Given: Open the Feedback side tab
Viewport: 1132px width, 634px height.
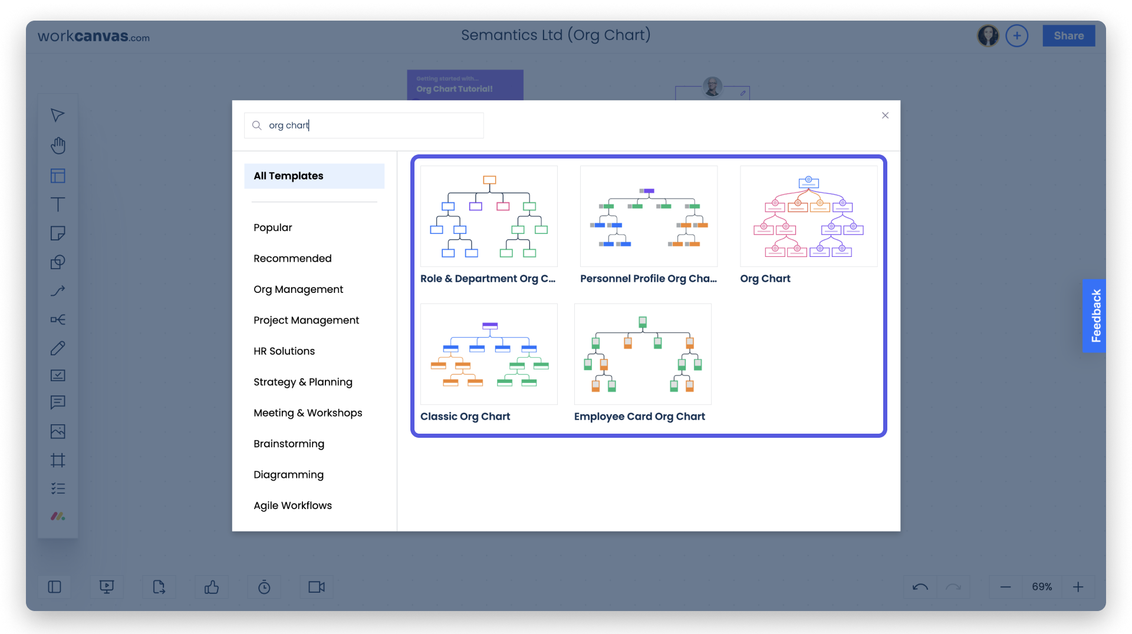Looking at the screenshot, I should click(1095, 316).
